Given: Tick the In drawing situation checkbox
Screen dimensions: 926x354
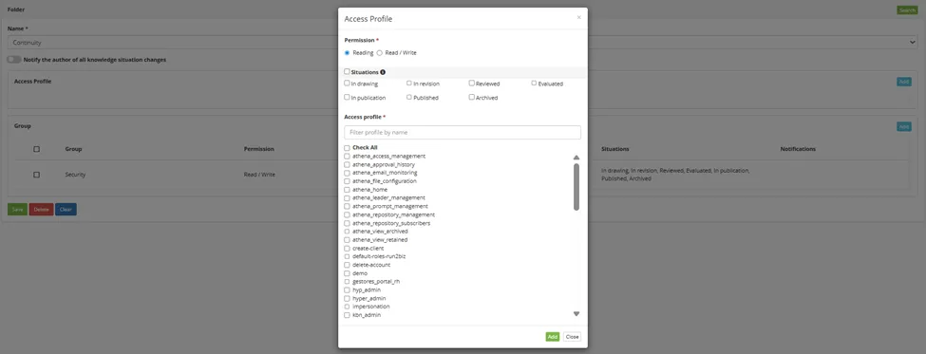Looking at the screenshot, I should coord(347,84).
